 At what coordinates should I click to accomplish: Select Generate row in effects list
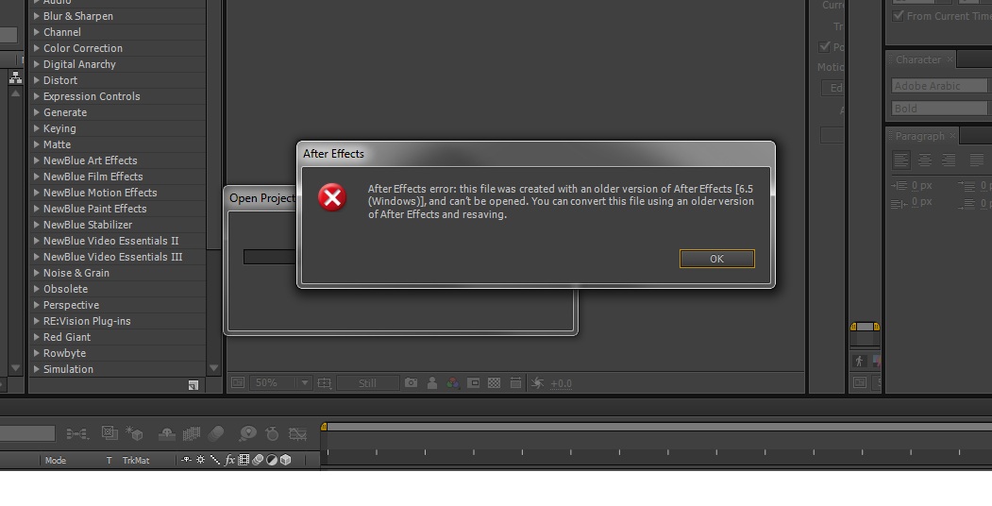(118, 112)
